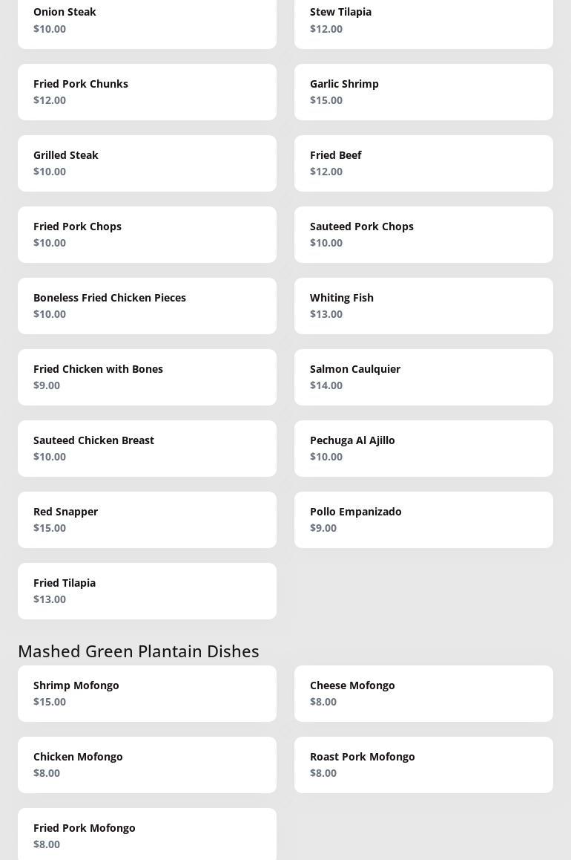The width and height of the screenshot is (571, 860).
Task: Choose Fried Pork Chunks for $12.00
Action: pos(147,92)
